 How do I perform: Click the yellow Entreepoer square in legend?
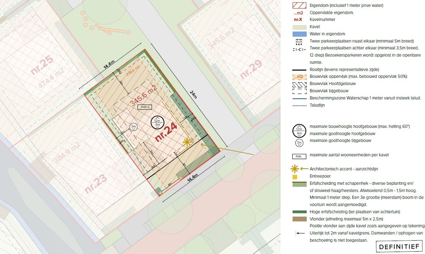pos(295,177)
